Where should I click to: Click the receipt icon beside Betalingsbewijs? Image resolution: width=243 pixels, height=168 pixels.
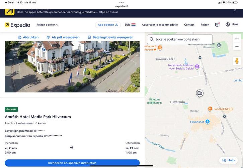click(89, 37)
